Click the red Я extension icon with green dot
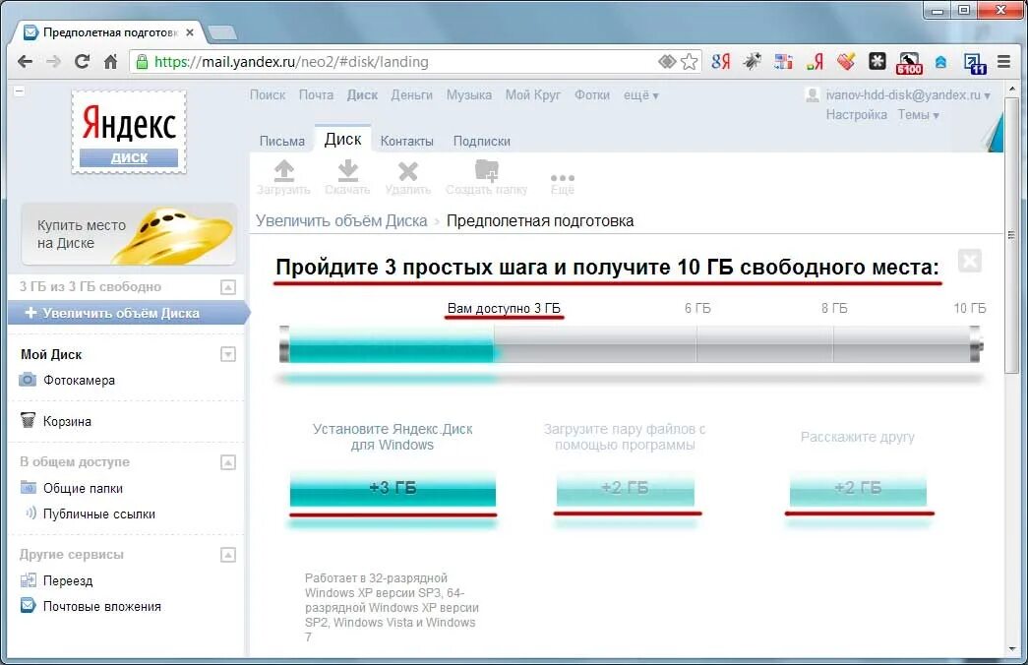 [x=815, y=62]
